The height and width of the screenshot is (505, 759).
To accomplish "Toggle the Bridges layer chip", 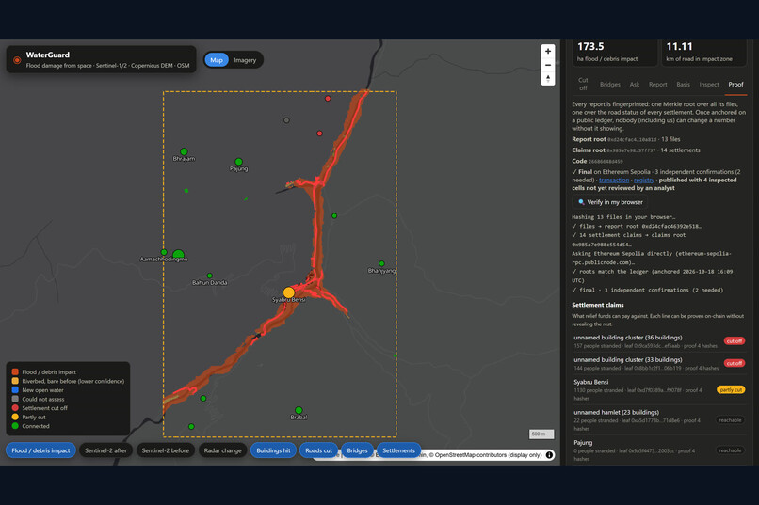I will click(357, 450).
